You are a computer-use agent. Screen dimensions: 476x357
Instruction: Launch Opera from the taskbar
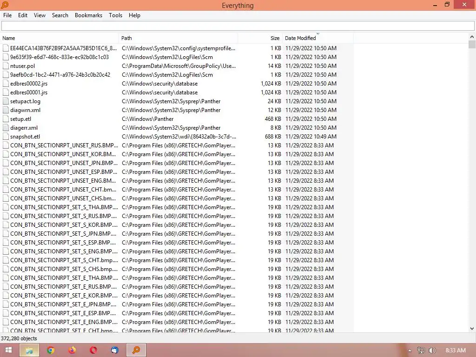pos(93,350)
